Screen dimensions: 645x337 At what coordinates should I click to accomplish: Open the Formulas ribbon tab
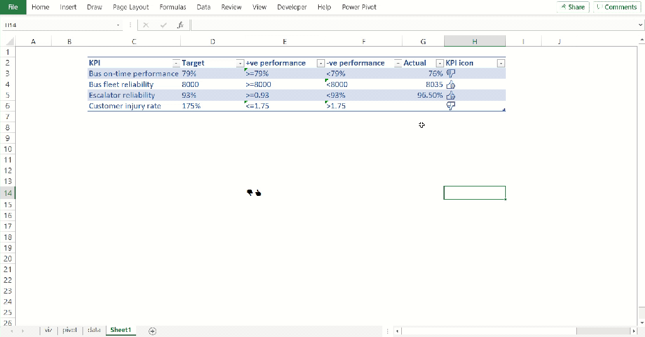coord(173,7)
